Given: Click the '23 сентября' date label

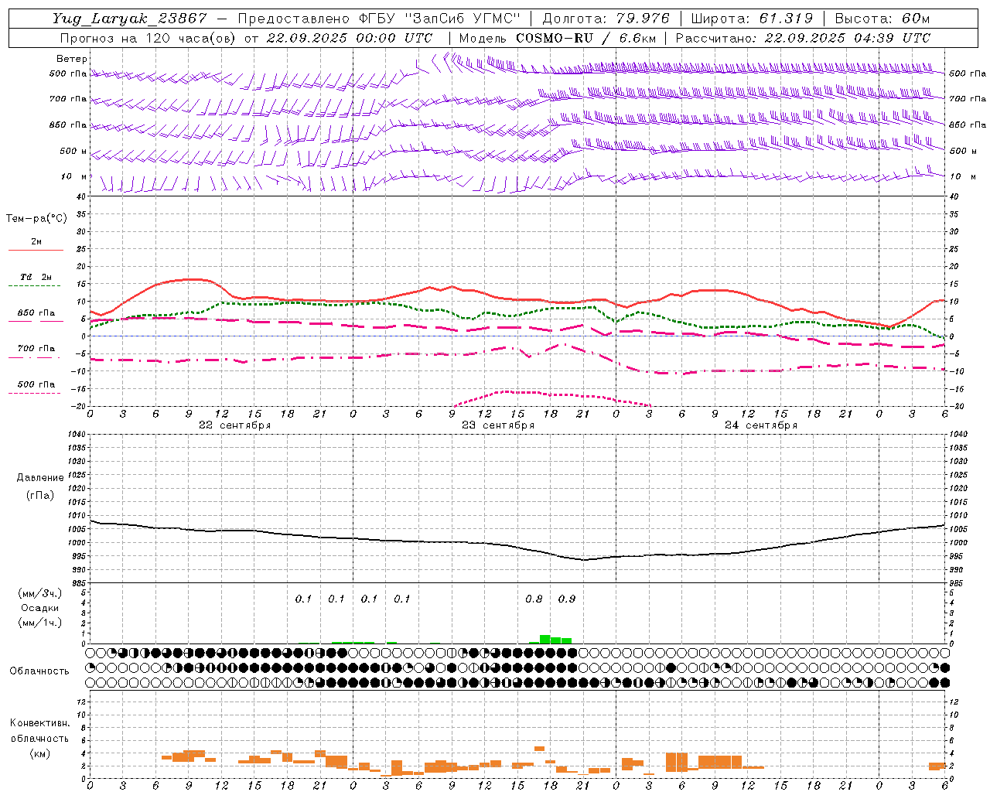Looking at the screenshot, I should pos(498,425).
